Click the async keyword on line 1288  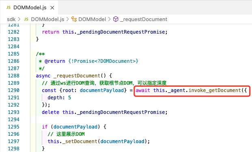tap(43, 76)
